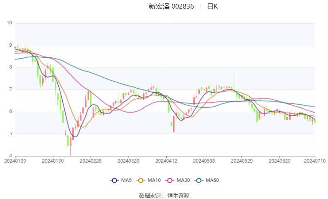Click the 20240320 x-axis date label

(x=129, y=161)
